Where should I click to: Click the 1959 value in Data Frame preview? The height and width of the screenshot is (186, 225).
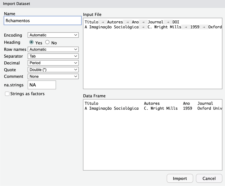point(187,108)
